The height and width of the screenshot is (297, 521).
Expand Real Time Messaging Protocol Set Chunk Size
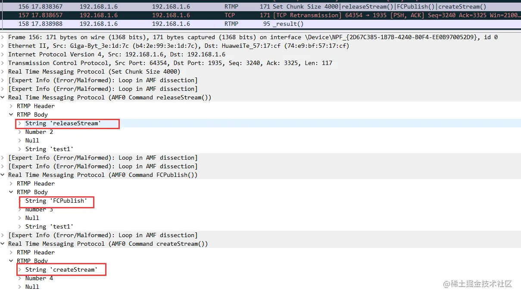click(x=3, y=71)
